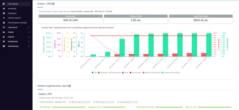The image size is (239, 110).
Task: Expand the Analiza submenu chevron
Action: pyautogui.click(x=29, y=32)
